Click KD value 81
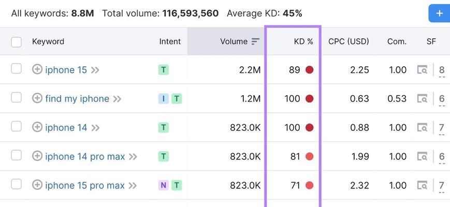This screenshot has width=450, height=207. (x=295, y=156)
